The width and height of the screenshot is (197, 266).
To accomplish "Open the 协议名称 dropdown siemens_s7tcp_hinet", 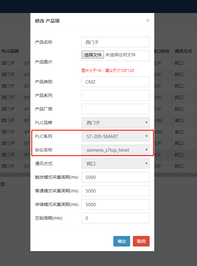I will [115, 150].
